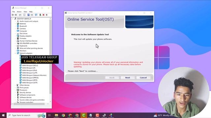Click the Disk drives category icon
Viewport: 211px width, 118px height.
click(18, 33)
